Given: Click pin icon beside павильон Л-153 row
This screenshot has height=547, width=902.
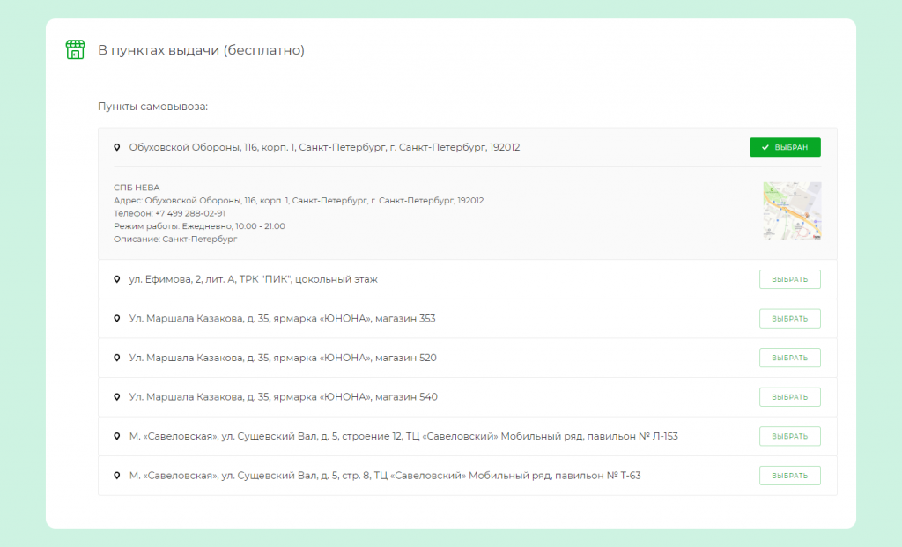Looking at the screenshot, I should coord(117,436).
